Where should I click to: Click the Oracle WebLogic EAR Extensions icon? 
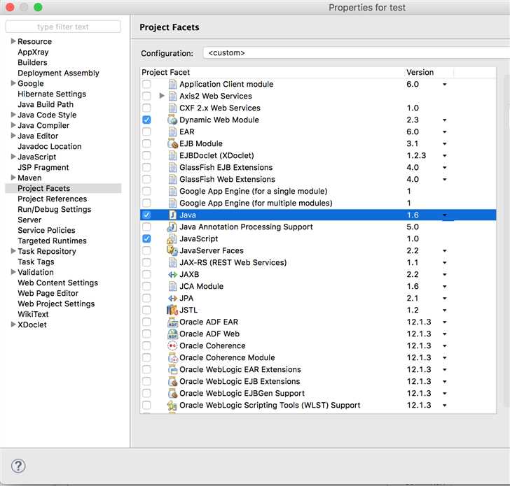pyautogui.click(x=172, y=369)
